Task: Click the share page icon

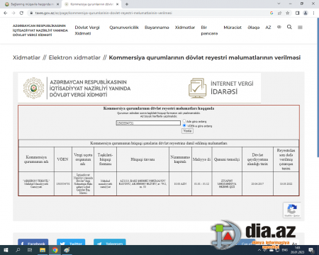Action: [x=279, y=13]
